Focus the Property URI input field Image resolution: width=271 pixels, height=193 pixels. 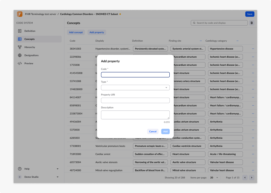(135, 100)
